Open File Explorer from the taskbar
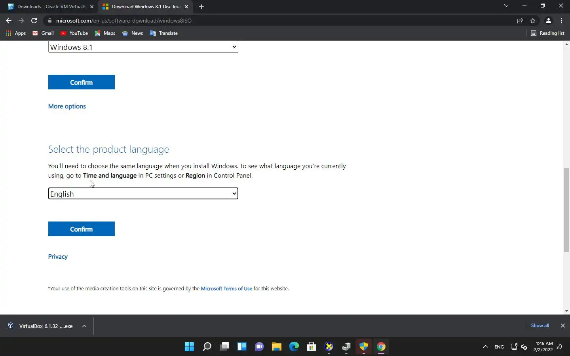570x356 pixels. (276, 347)
